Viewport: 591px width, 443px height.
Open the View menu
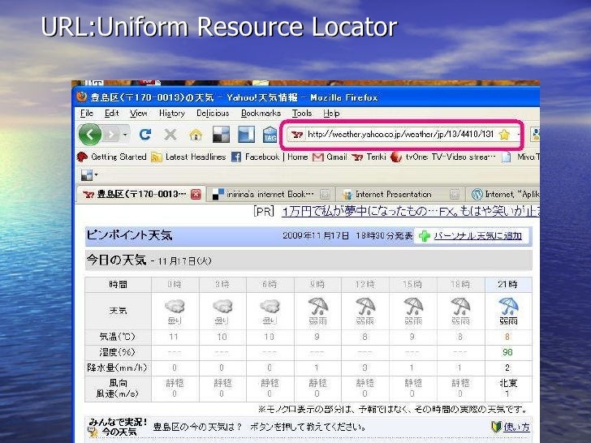coord(138,114)
